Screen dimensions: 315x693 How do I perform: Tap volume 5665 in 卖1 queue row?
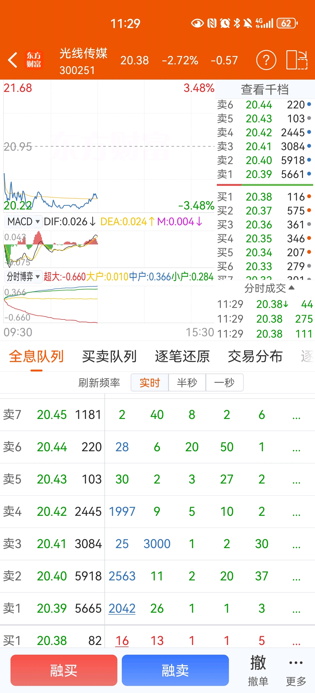88,608
